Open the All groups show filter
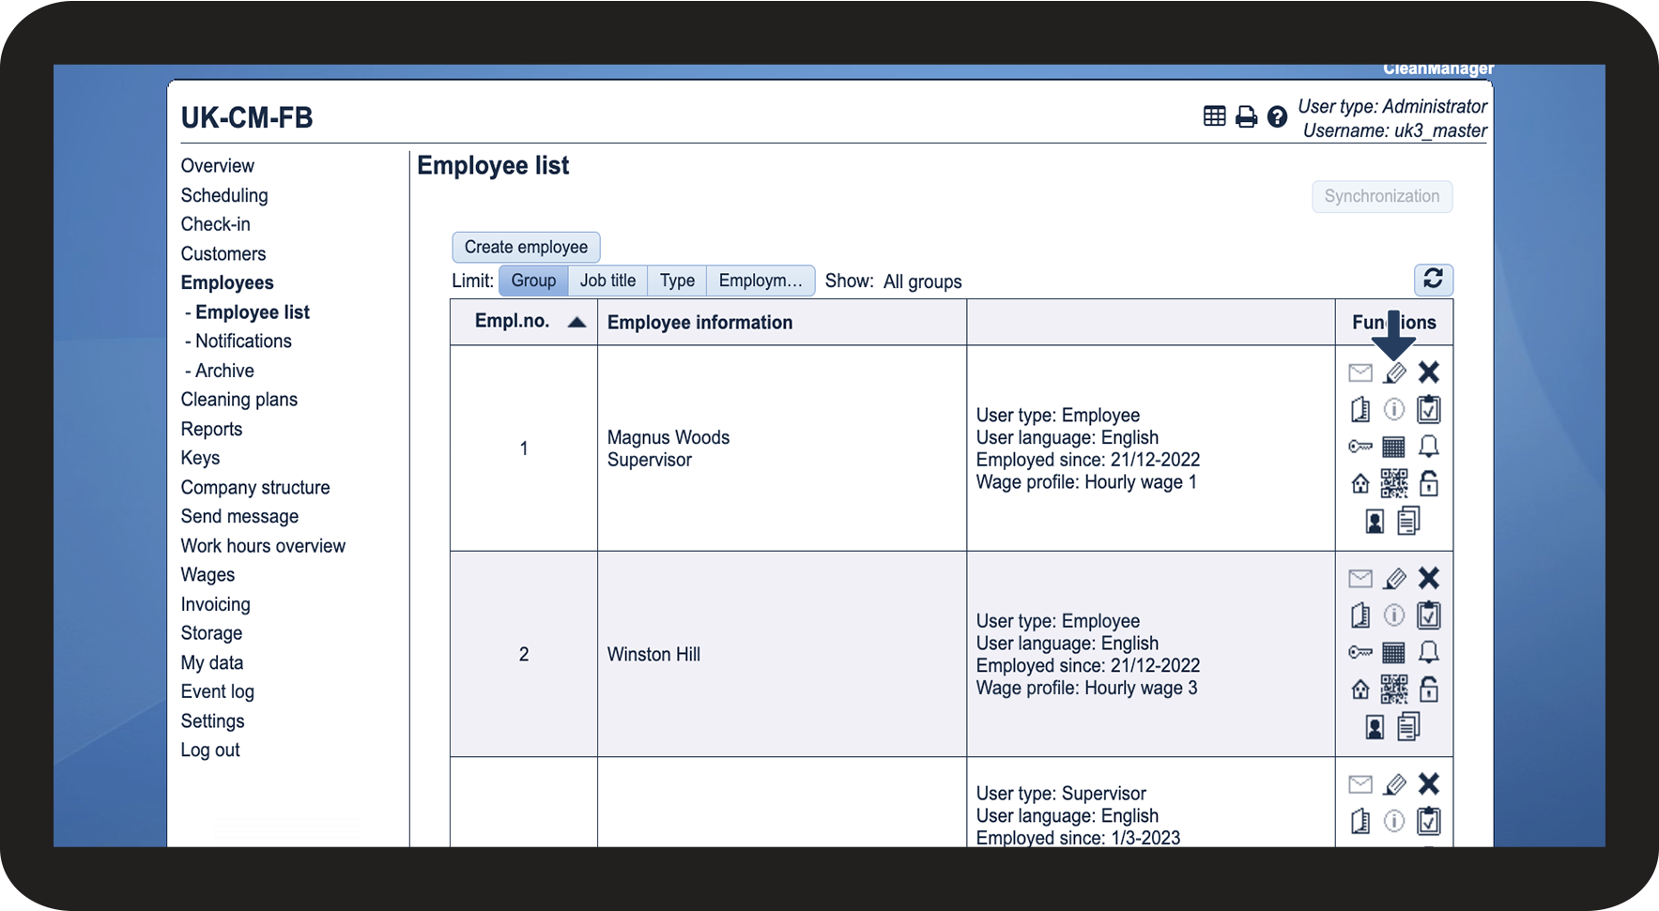 tap(922, 281)
